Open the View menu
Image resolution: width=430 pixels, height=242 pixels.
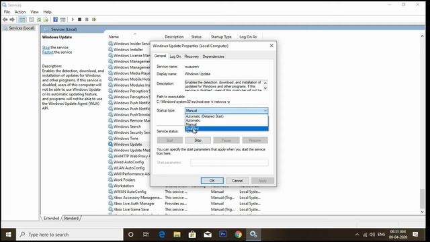pyautogui.click(x=34, y=12)
